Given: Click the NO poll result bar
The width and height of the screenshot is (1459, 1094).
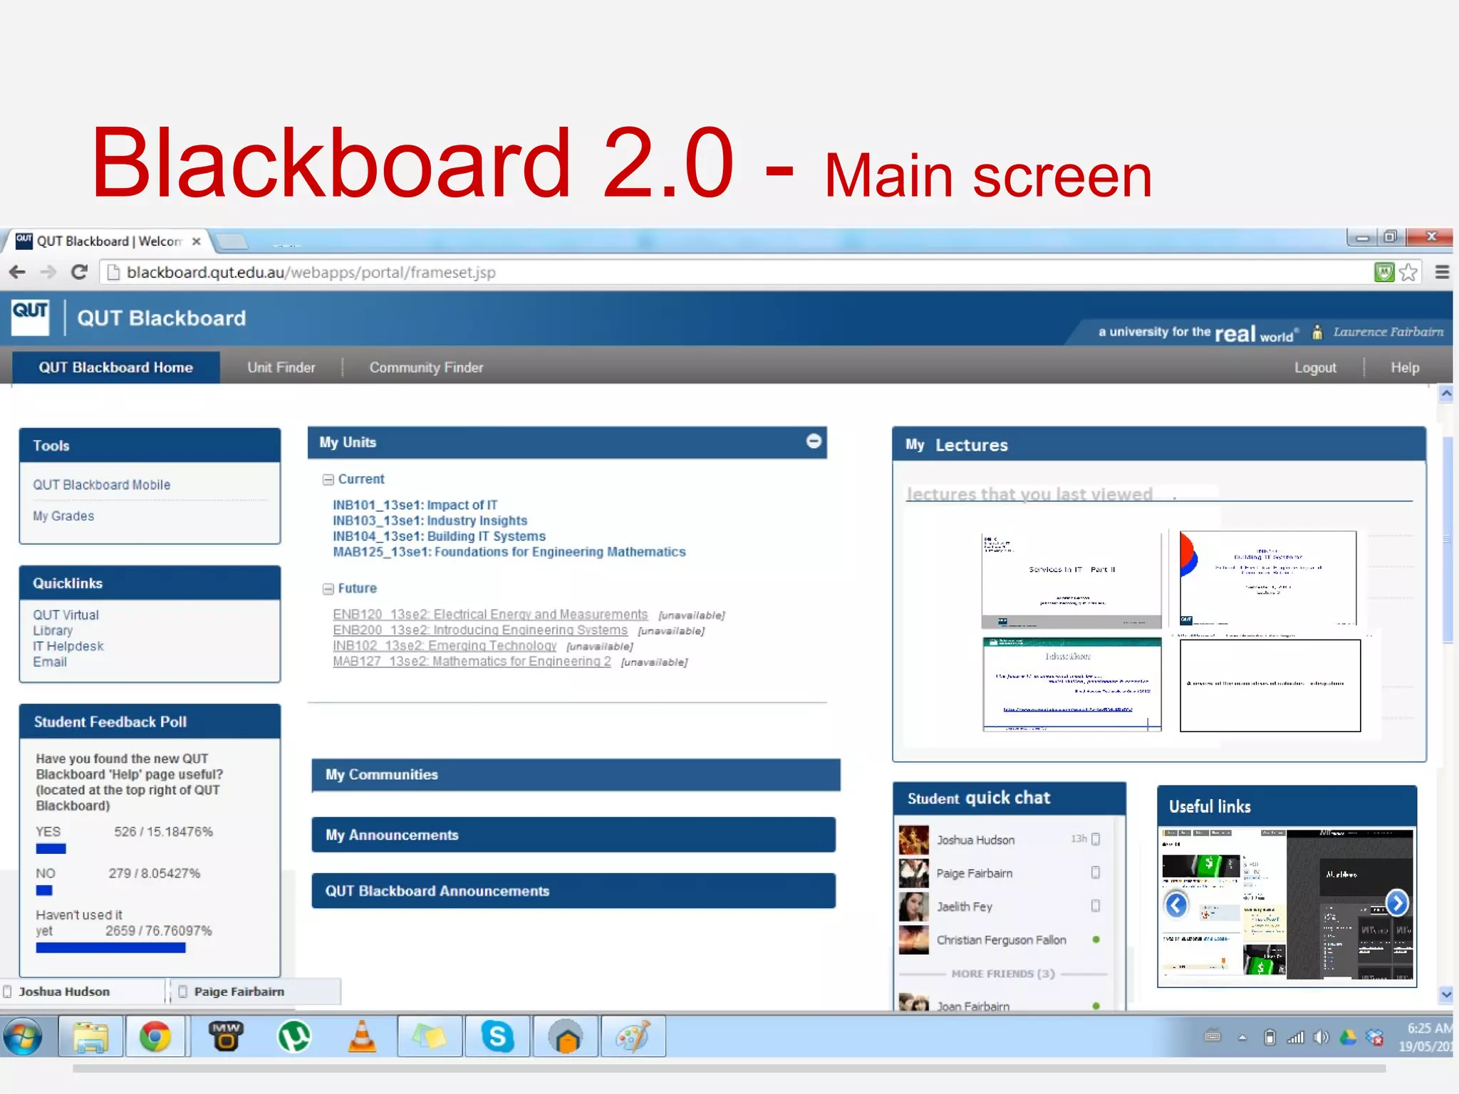Looking at the screenshot, I should pos(44,890).
